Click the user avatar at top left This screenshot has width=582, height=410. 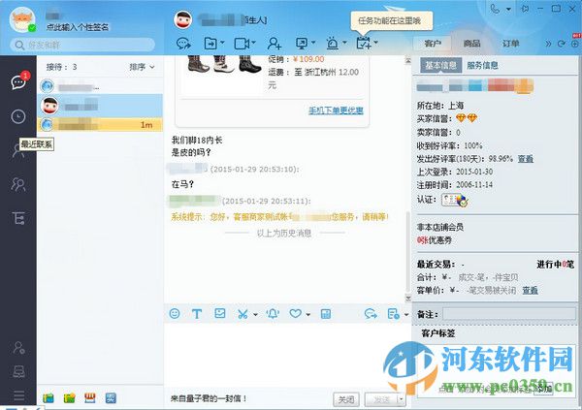point(22,19)
